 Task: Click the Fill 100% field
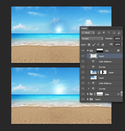tap(117, 44)
